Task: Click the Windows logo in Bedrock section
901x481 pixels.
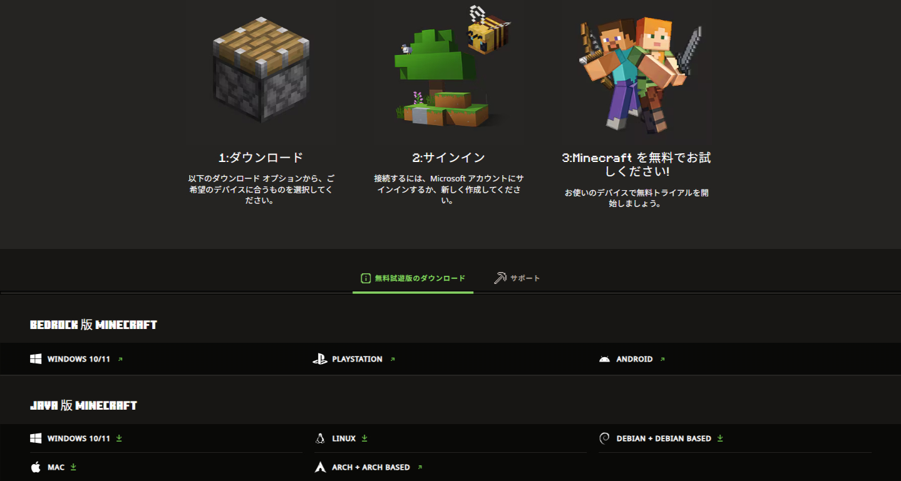Action: [x=36, y=359]
